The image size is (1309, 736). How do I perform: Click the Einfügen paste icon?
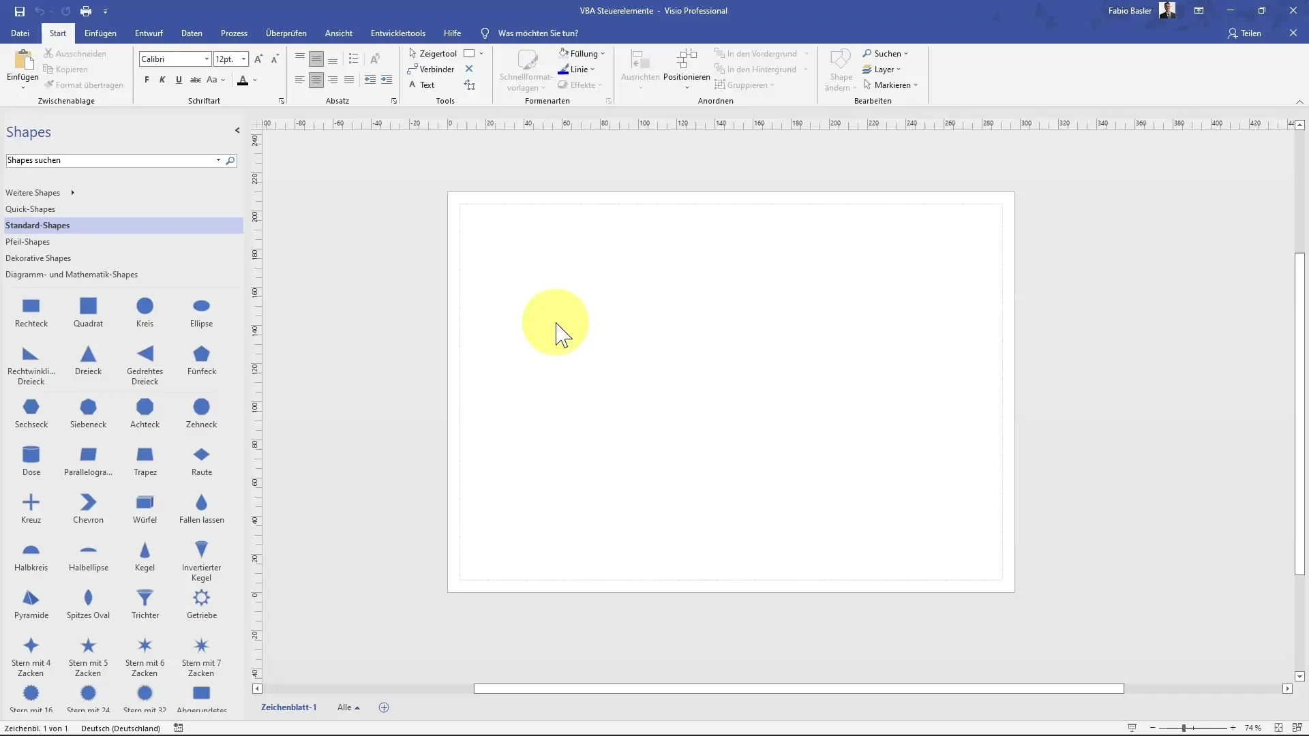click(22, 60)
